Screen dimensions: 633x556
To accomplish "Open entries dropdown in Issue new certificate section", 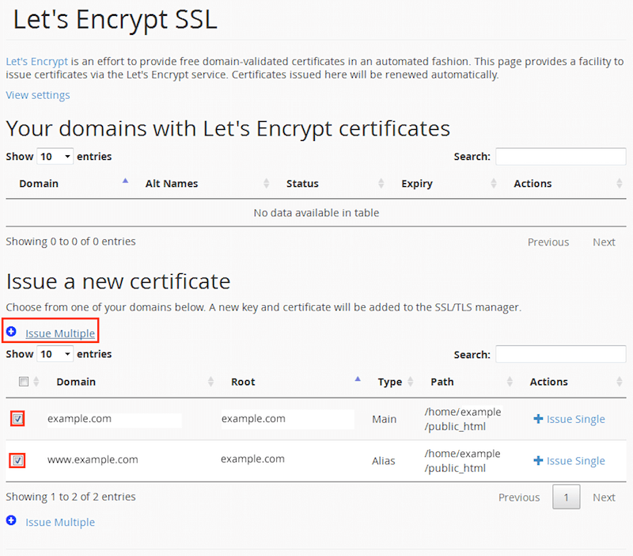I will click(x=55, y=354).
